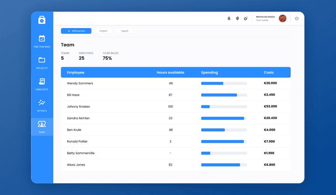Screen dimensions: 336x195
Task: Click the power logout icon
Action: point(297,19)
